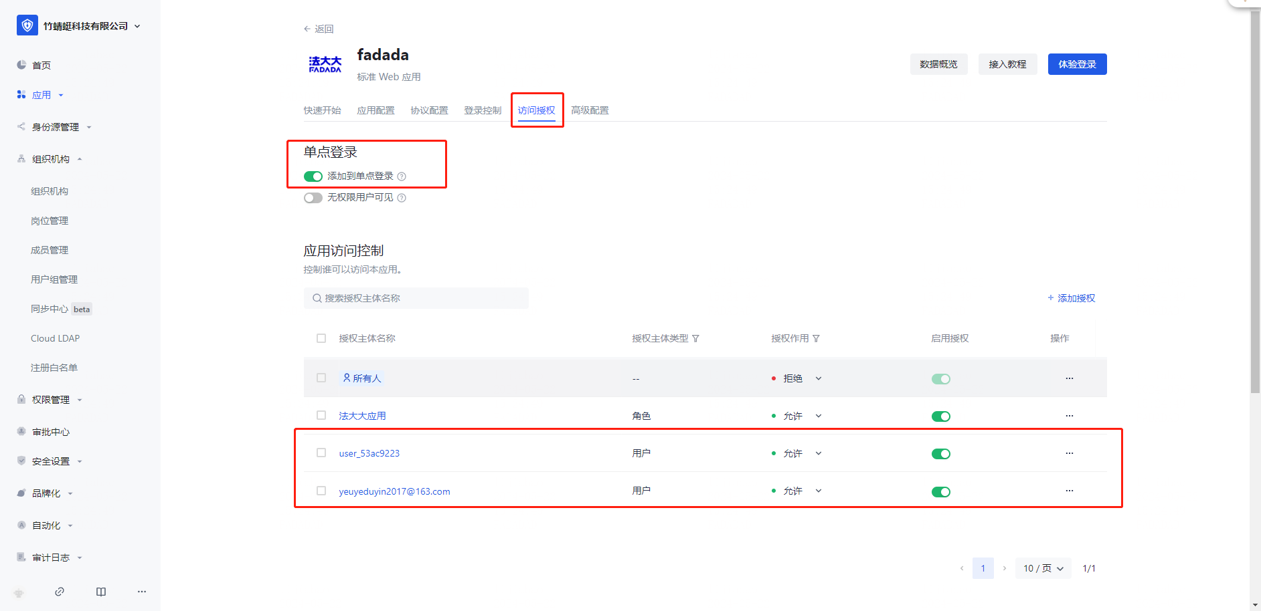Viewport: 1261px width, 611px height.
Task: Check the select-all checkbox in table header
Action: (321, 338)
